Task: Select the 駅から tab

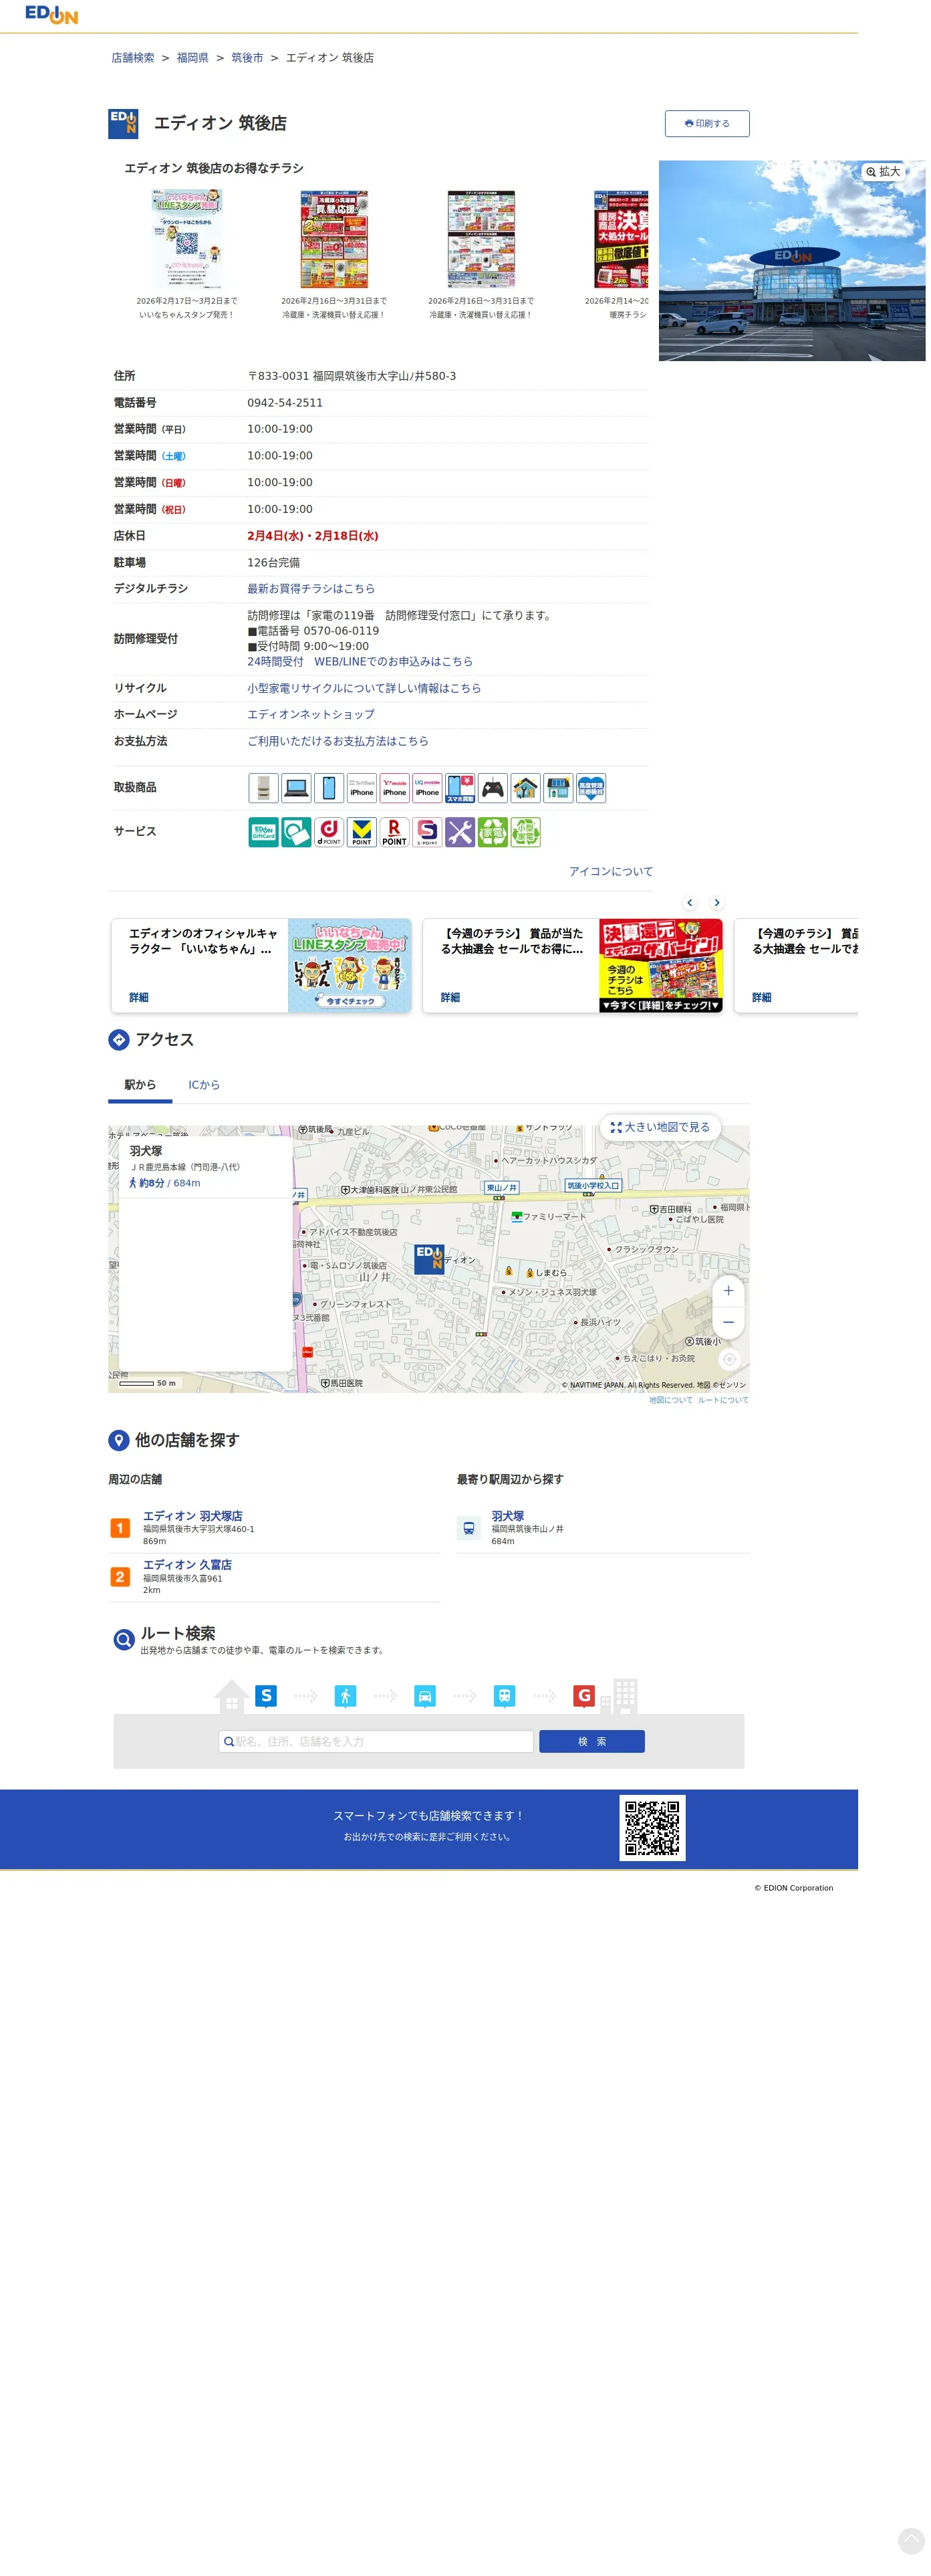Action: (140, 1086)
